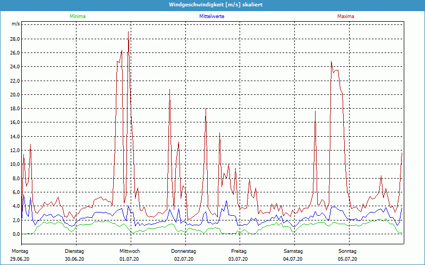Click the 10,0 y-axis value

(x=15, y=164)
